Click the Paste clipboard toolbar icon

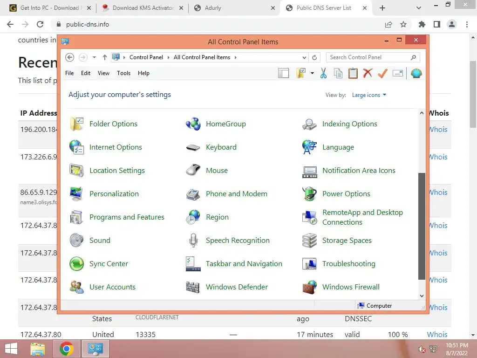tap(353, 73)
